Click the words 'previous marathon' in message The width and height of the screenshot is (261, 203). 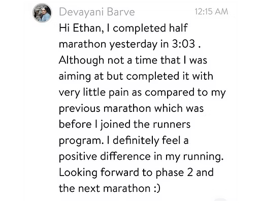(105, 109)
